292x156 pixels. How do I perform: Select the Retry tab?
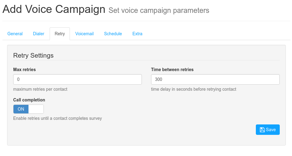[60, 34]
